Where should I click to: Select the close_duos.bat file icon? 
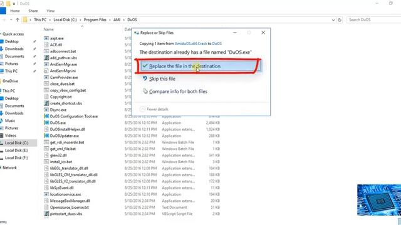[46, 84]
